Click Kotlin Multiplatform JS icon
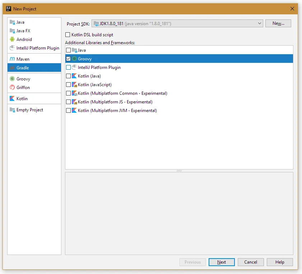 [74, 102]
